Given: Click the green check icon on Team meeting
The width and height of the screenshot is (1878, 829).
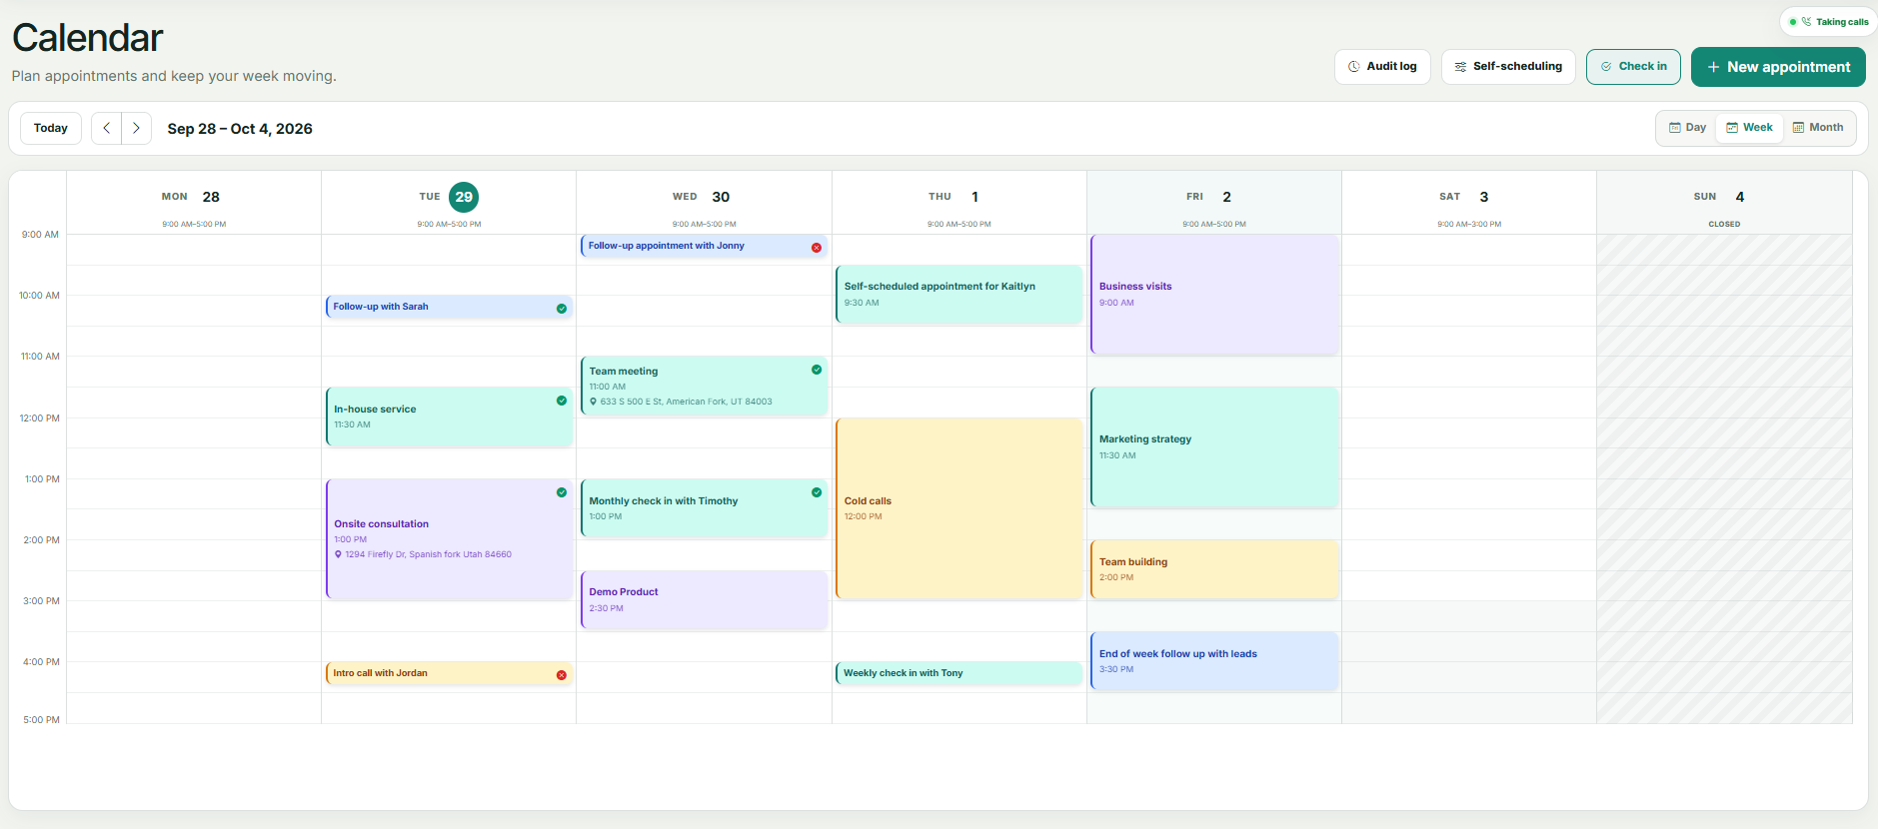Looking at the screenshot, I should point(817,370).
